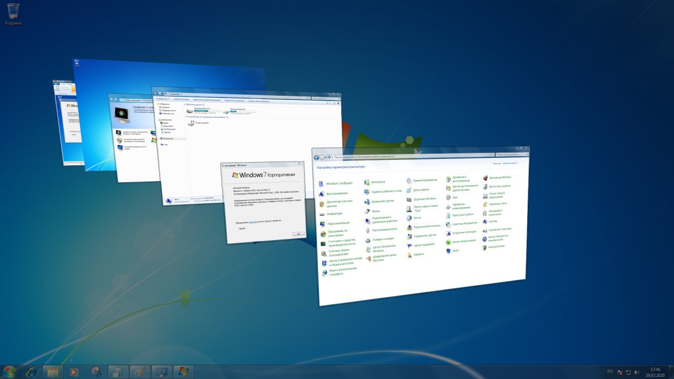
Task: Open Программы по умолчанию item
Action: [x=333, y=233]
